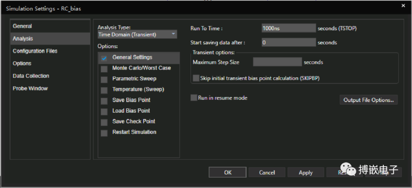Click the Start saving data after field
Screen dimensions: 412x188
coord(289,42)
